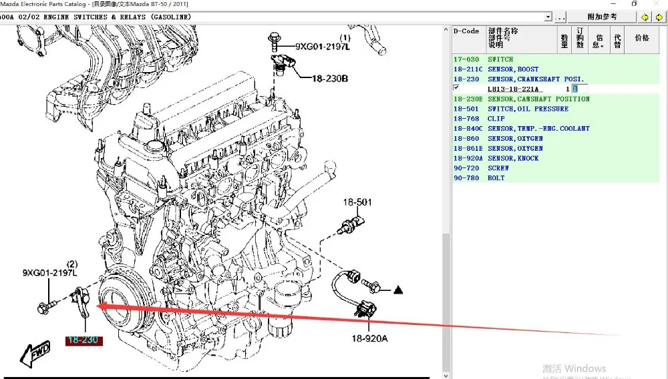The width and height of the screenshot is (668, 379).
Task: Click the 18-230B camshaft sensor label
Action: (x=330, y=78)
